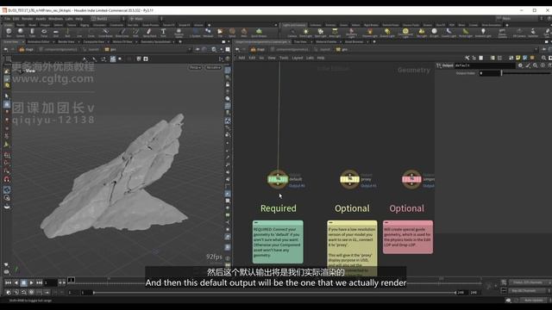This screenshot has height=310, width=552.
Task: Switch to the Tree View tab
Action: [300, 42]
